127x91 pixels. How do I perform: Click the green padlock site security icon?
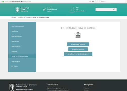(x=3, y=2)
